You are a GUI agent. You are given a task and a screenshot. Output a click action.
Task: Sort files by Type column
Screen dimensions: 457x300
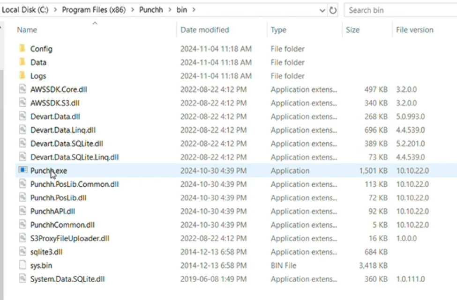pos(278,29)
